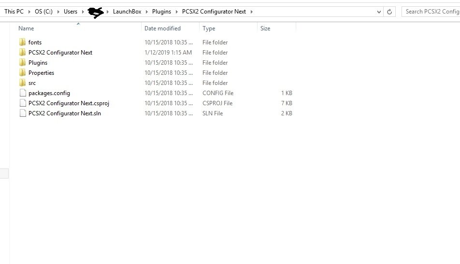This screenshot has height=264, width=460.
Task: Go to the Users breadcrumb
Action: (x=71, y=12)
